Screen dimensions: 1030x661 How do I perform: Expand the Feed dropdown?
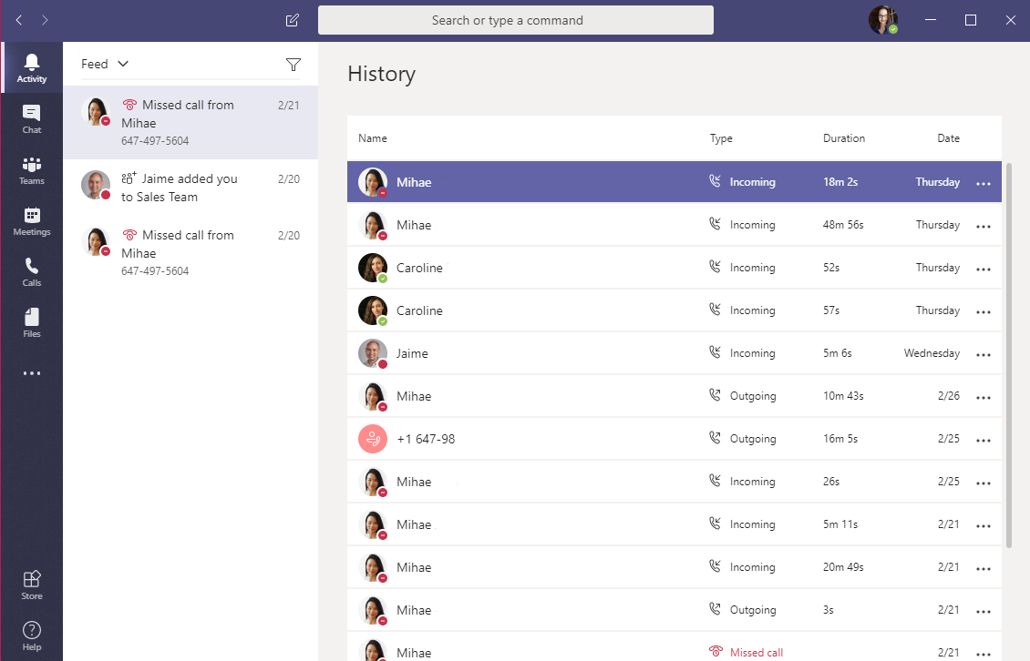pos(104,64)
